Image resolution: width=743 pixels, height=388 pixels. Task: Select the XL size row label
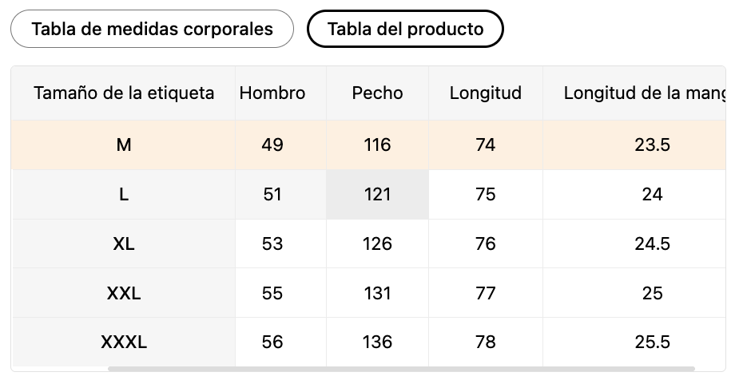tap(123, 243)
